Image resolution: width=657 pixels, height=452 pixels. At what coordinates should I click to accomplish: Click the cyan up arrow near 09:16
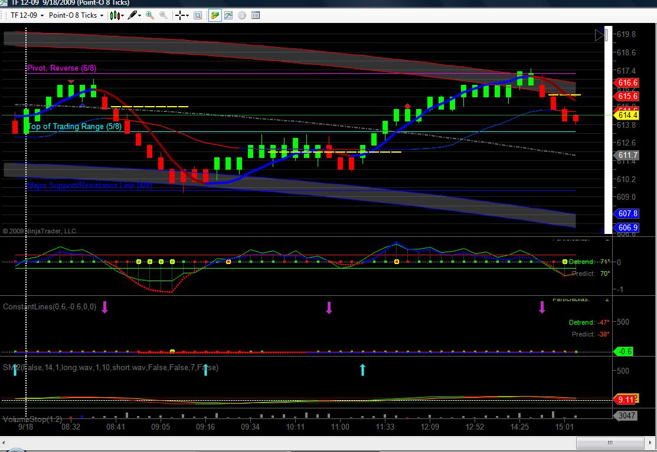tap(206, 369)
